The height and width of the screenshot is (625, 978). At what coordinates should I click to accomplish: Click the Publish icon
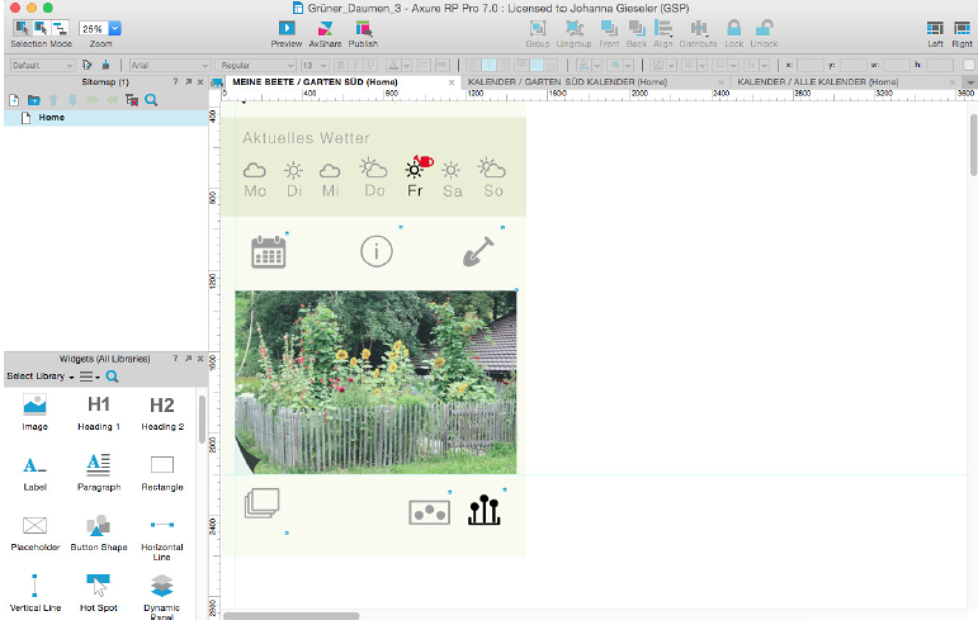click(363, 29)
